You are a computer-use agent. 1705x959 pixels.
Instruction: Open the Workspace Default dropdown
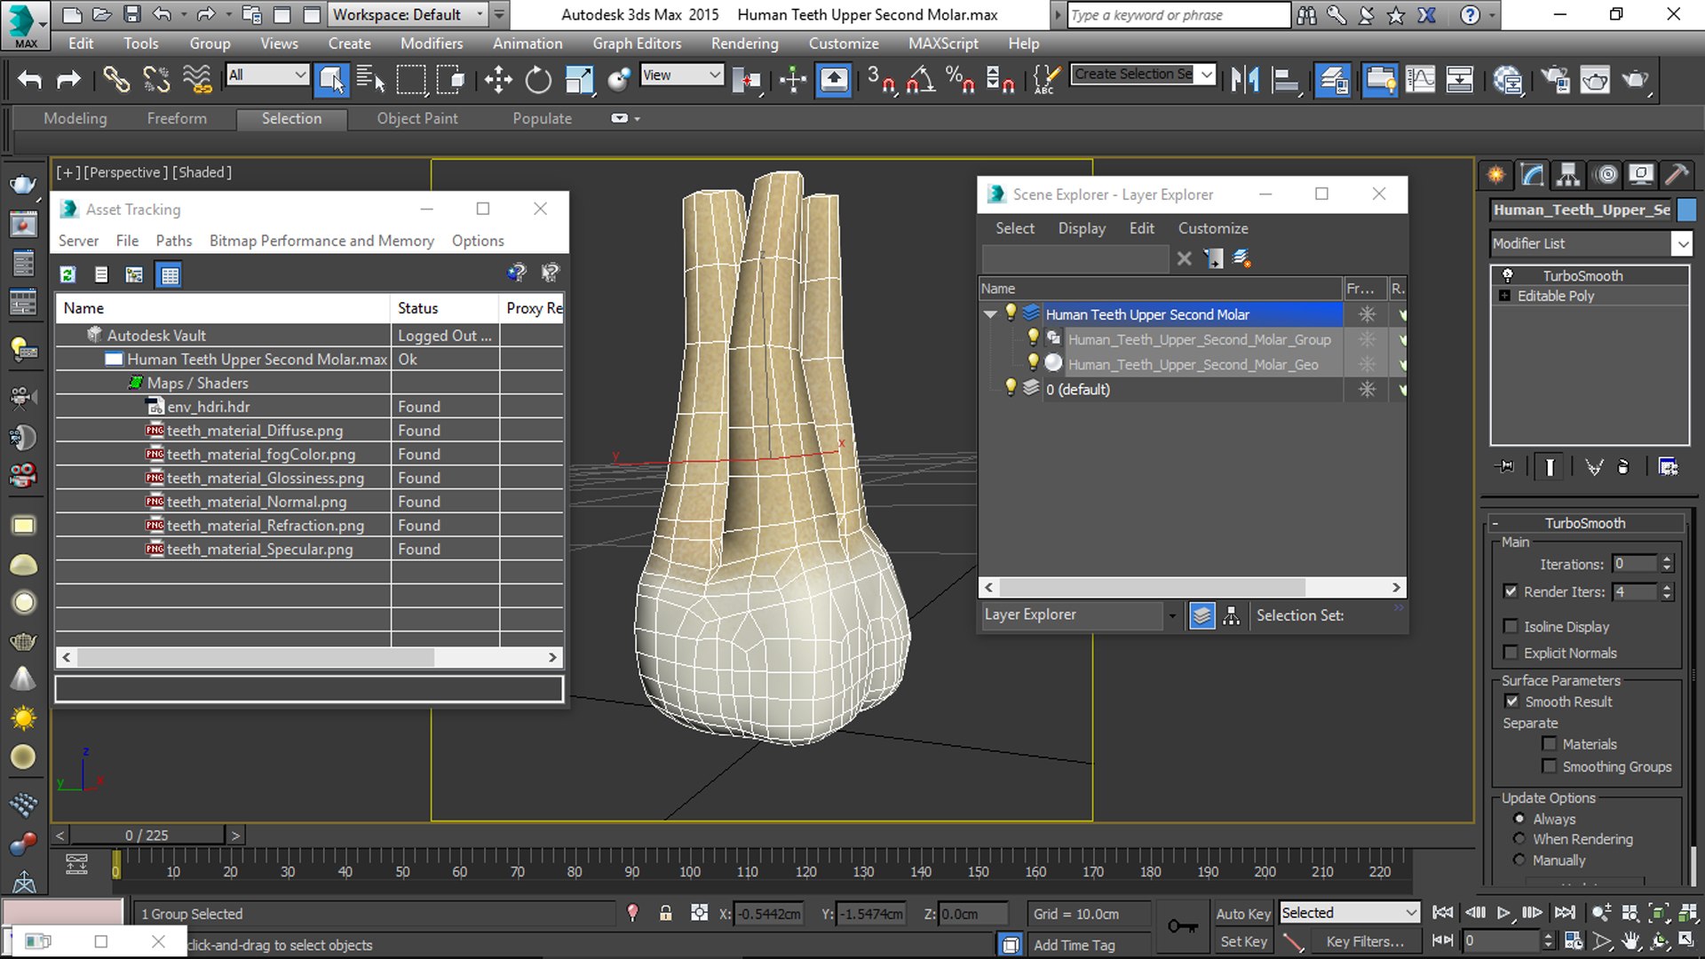[480, 14]
